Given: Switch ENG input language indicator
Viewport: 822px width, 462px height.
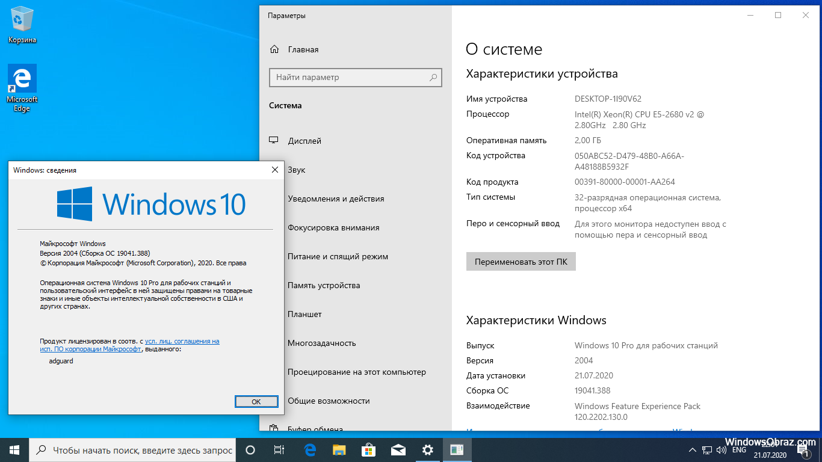Looking at the screenshot, I should [739, 450].
